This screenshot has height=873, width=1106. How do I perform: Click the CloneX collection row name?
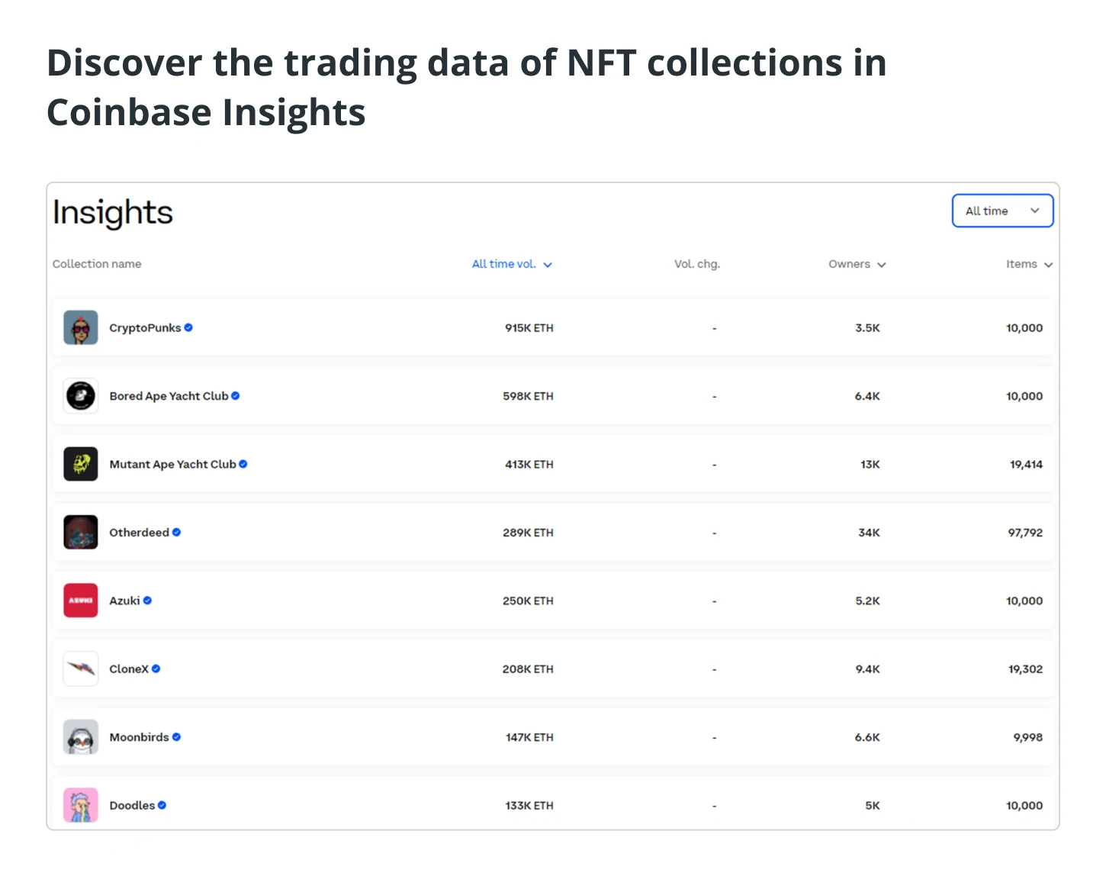coord(129,669)
